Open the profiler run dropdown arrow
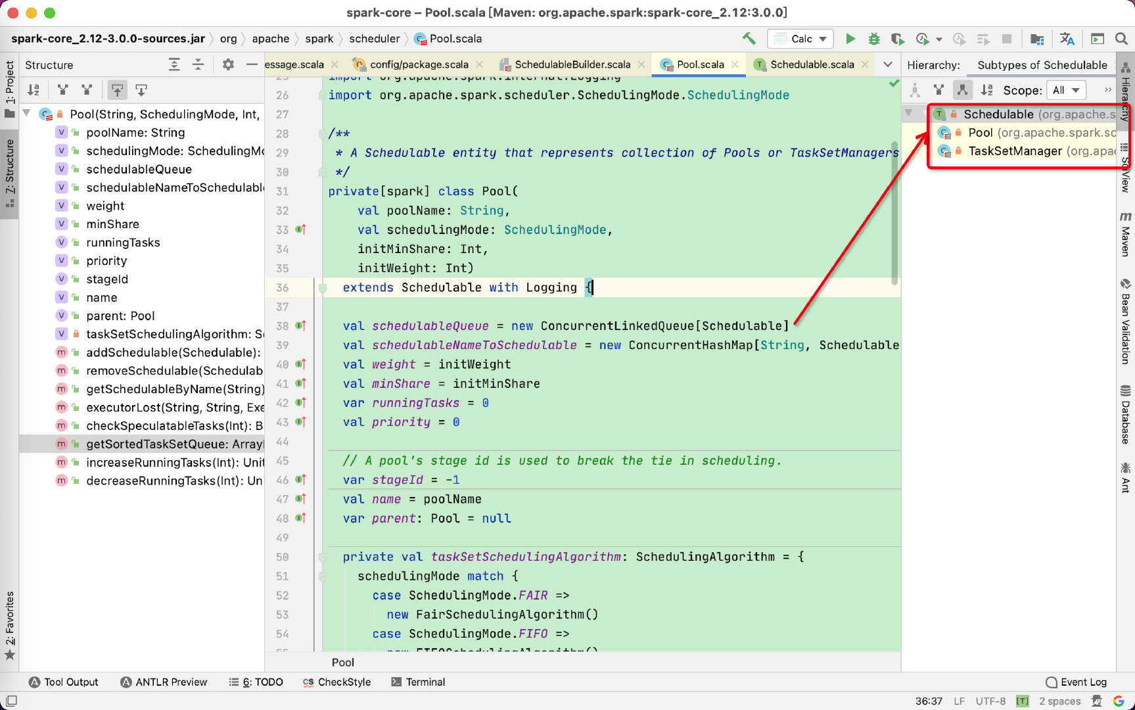Image resolution: width=1135 pixels, height=710 pixels. (x=939, y=39)
